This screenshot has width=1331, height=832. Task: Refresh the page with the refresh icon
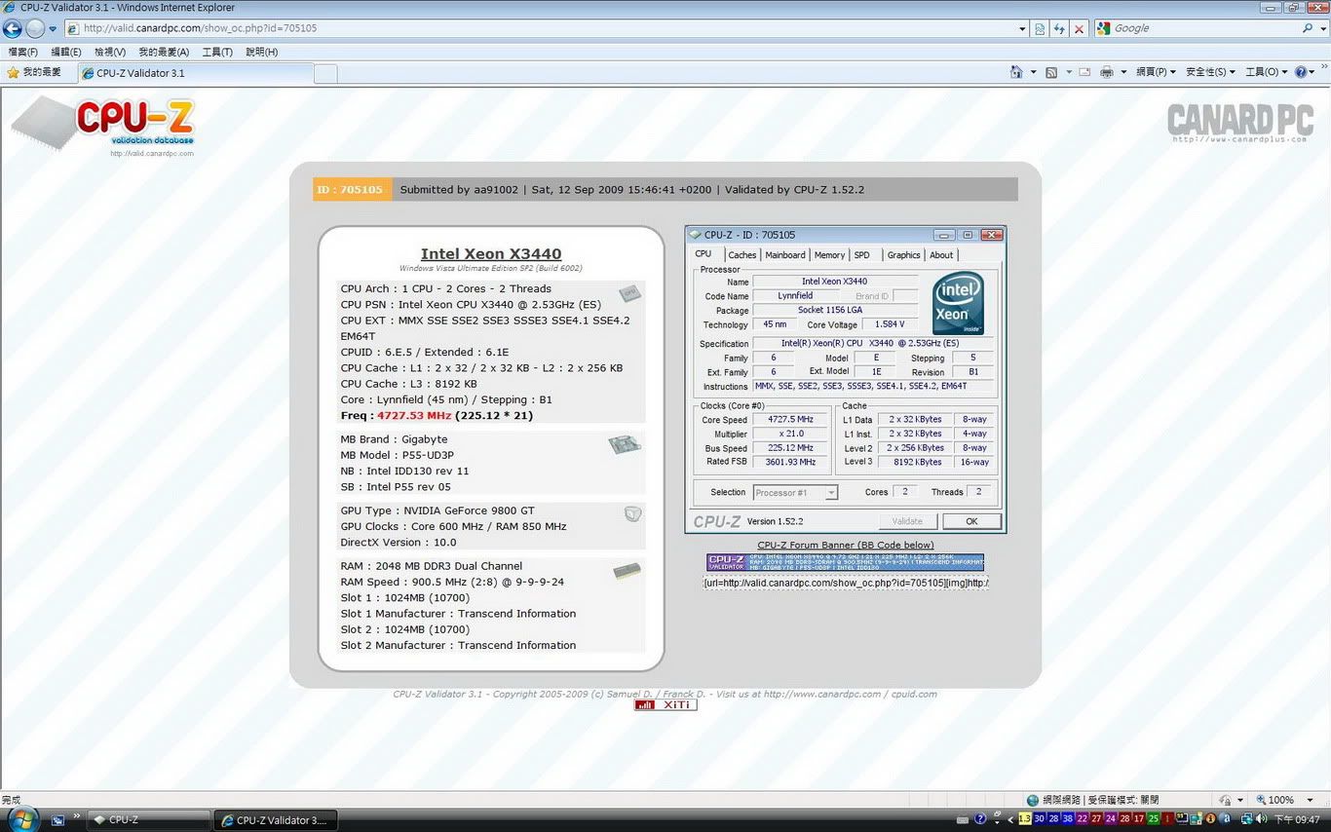tap(1059, 29)
